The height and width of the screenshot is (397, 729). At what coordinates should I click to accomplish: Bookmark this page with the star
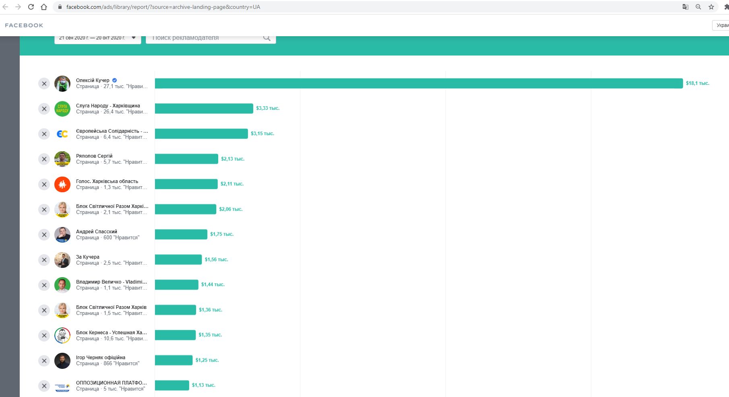coord(711,7)
